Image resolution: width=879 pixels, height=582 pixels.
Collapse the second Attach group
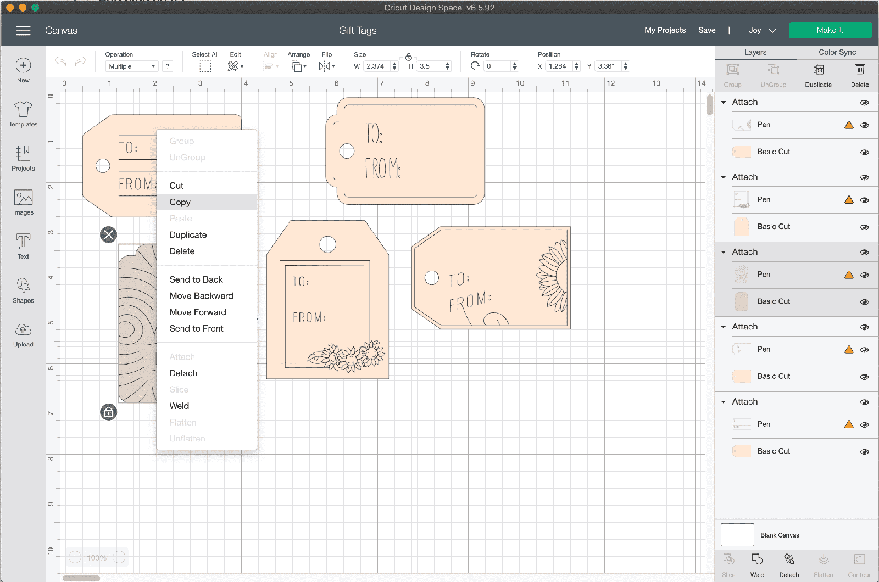(724, 177)
